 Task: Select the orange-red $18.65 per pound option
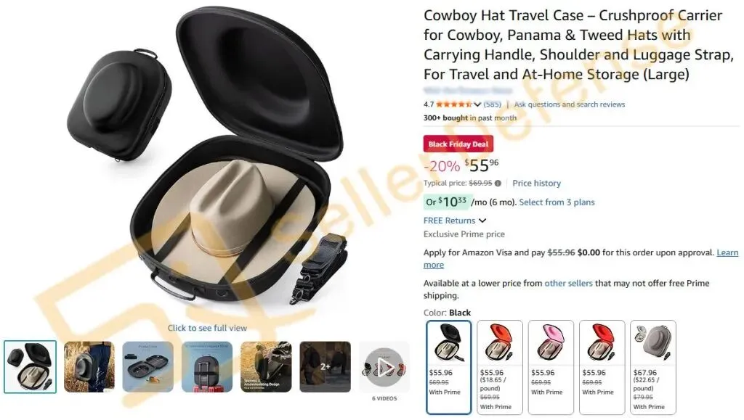pyautogui.click(x=500, y=367)
